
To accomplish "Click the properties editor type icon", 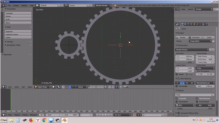I will 178,24.
